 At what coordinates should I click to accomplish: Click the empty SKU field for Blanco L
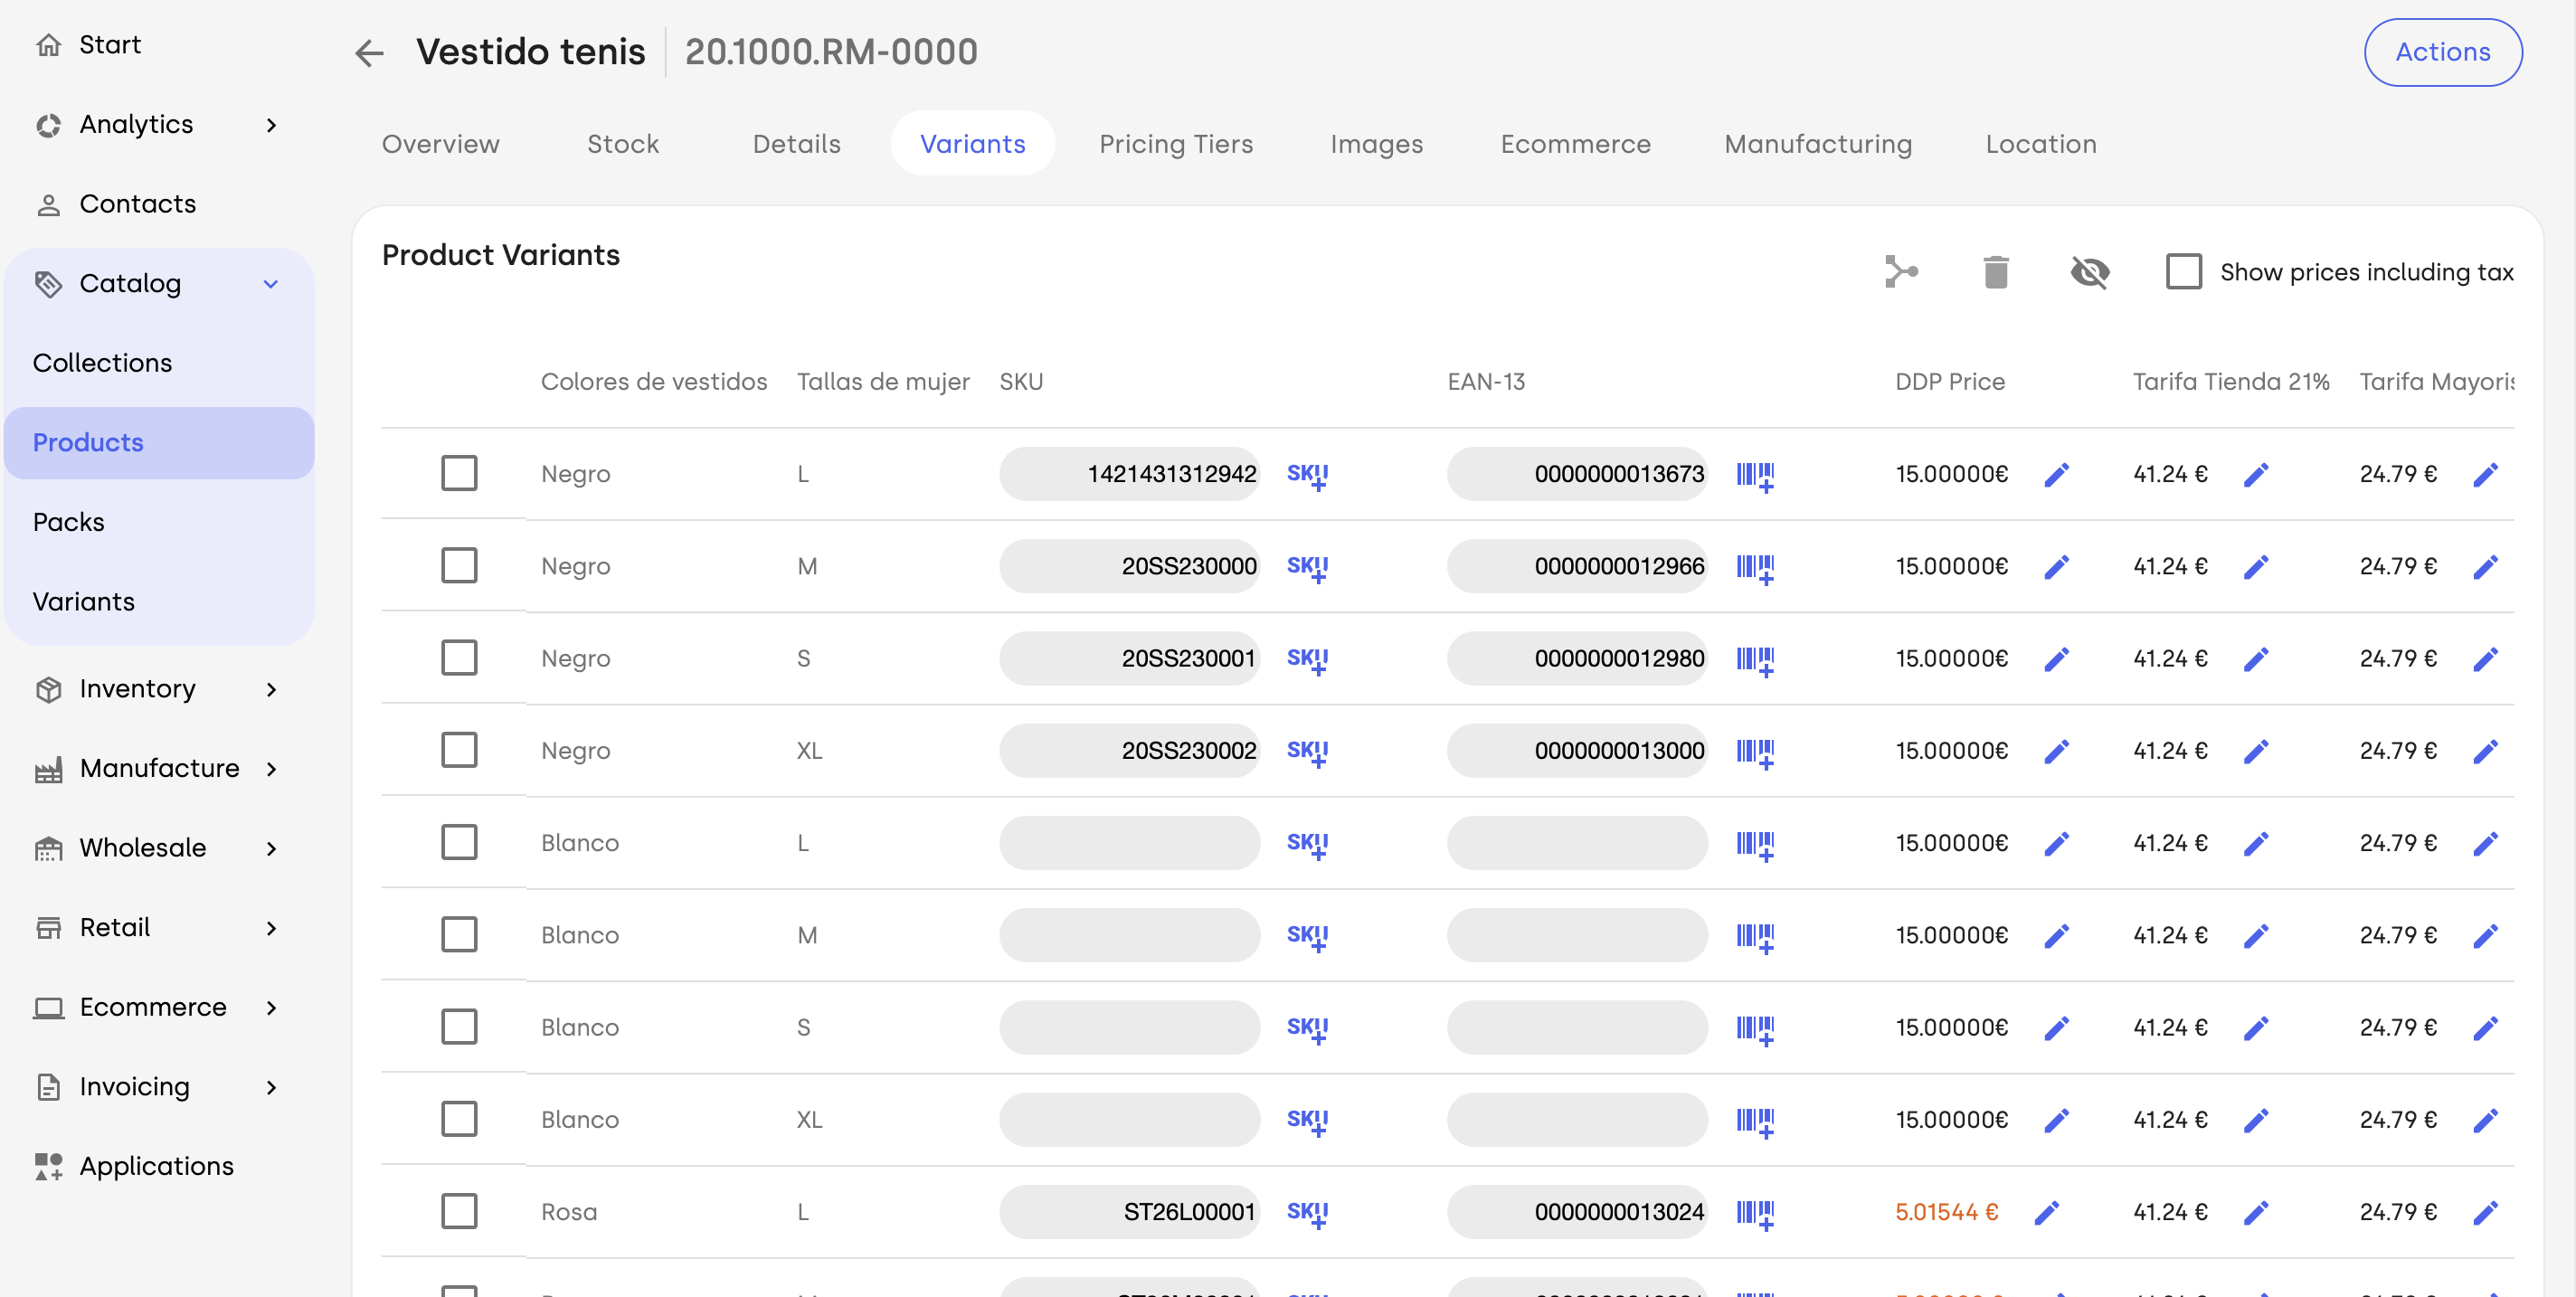pyautogui.click(x=1129, y=843)
